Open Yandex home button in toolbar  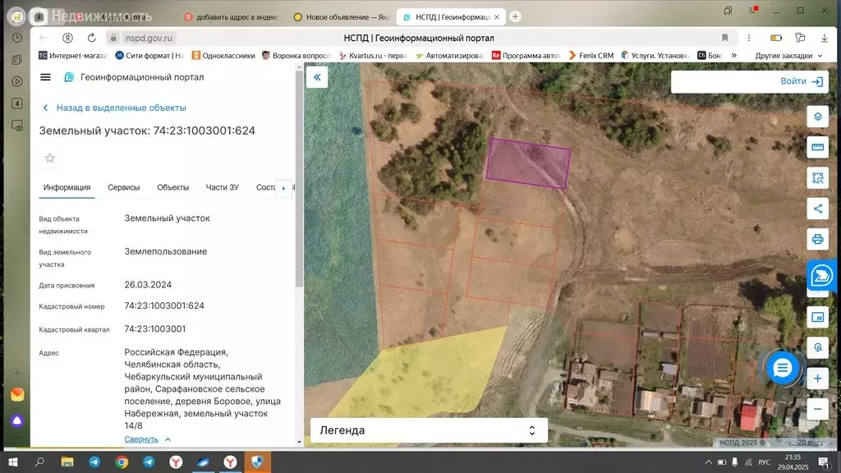(67, 38)
